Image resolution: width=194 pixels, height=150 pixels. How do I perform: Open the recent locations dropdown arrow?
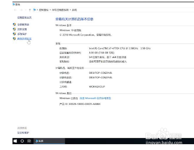coord(26,10)
